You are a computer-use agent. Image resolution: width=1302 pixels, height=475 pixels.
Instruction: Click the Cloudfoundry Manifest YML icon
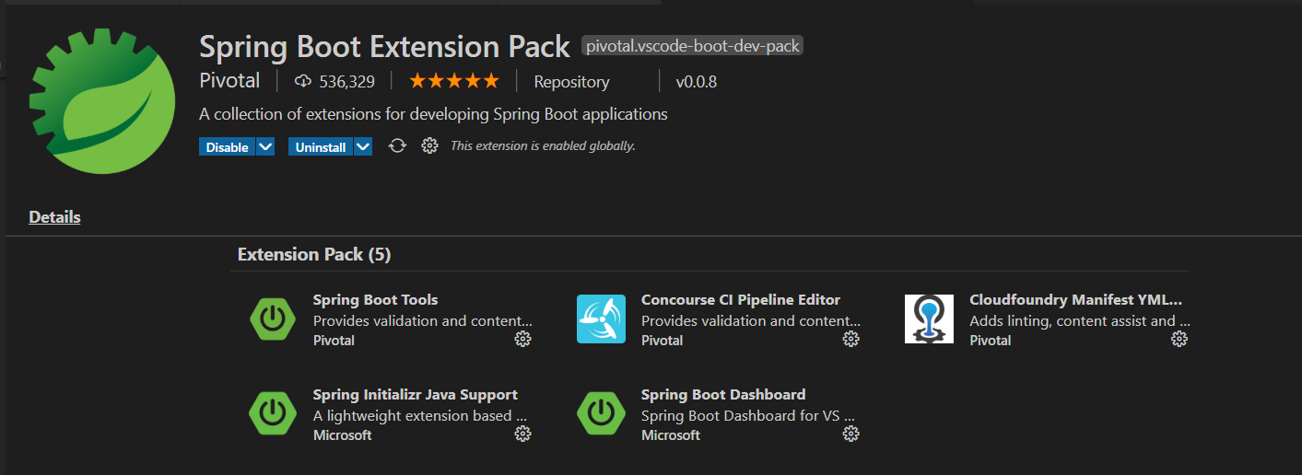click(929, 319)
